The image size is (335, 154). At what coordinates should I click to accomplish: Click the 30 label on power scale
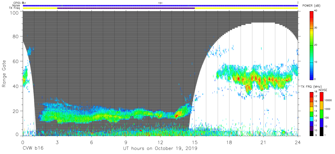316,28
